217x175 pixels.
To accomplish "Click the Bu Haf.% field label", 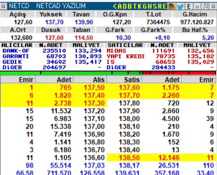I will [195, 30].
